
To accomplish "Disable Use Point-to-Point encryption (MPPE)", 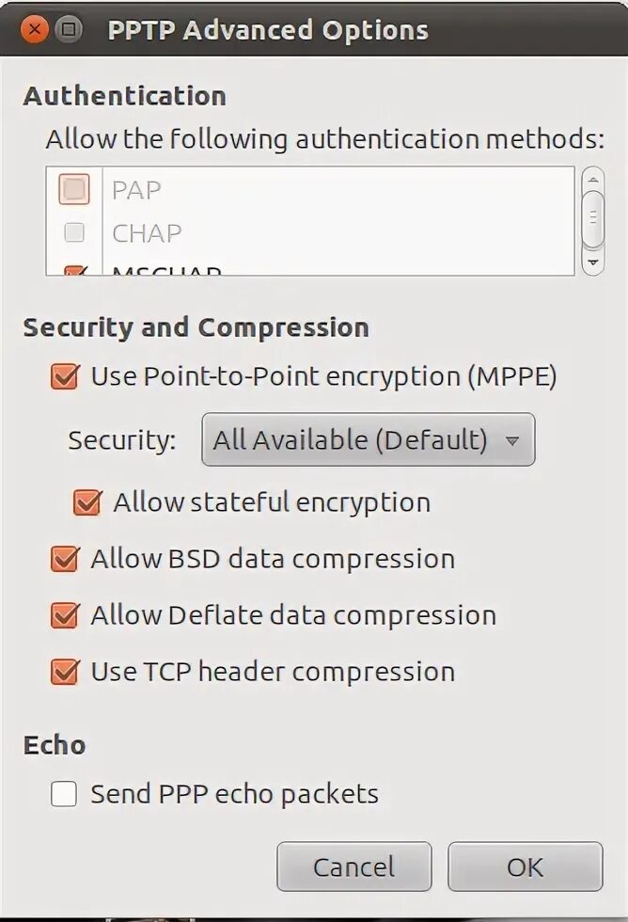I will [x=65, y=377].
